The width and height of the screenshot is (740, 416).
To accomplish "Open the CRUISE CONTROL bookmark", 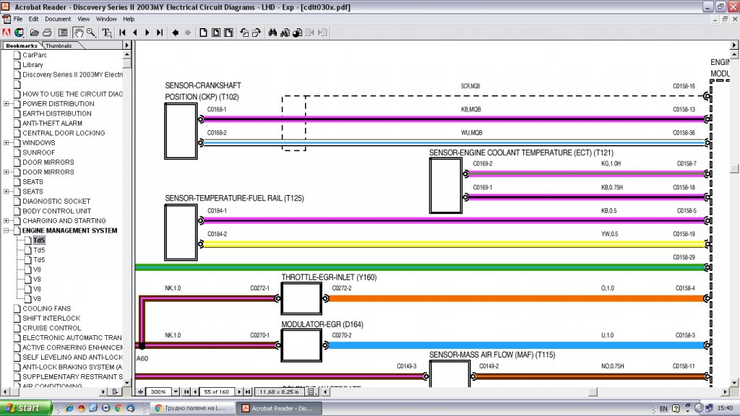I will (x=51, y=328).
